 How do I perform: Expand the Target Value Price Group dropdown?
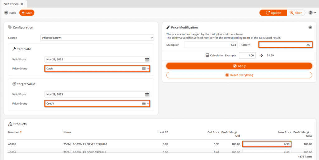pyautogui.click(x=148, y=103)
